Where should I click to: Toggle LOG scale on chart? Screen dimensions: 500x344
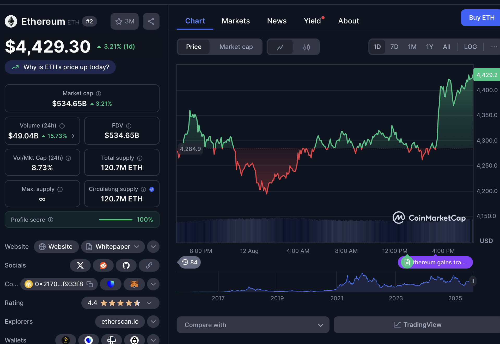pyautogui.click(x=470, y=47)
